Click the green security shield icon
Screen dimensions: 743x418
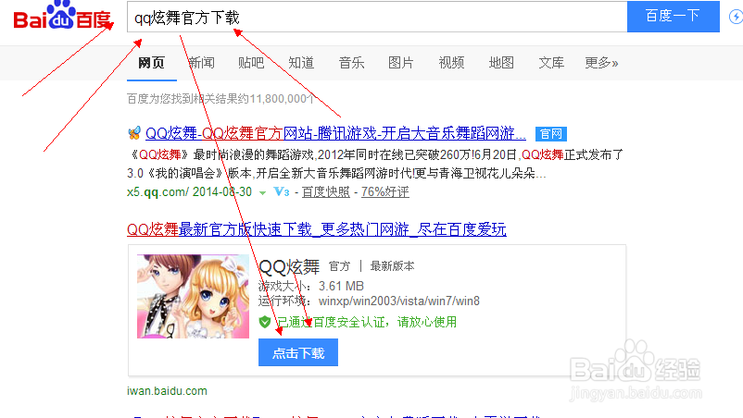click(265, 323)
